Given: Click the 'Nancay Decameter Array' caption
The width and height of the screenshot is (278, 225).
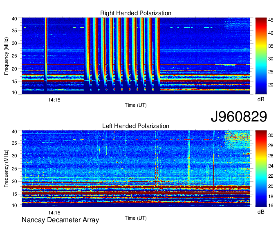Looking at the screenshot, I should tap(60, 220).
